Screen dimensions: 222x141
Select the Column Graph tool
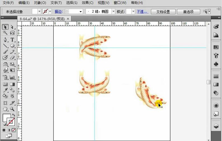pyautogui.click(x=12, y=77)
